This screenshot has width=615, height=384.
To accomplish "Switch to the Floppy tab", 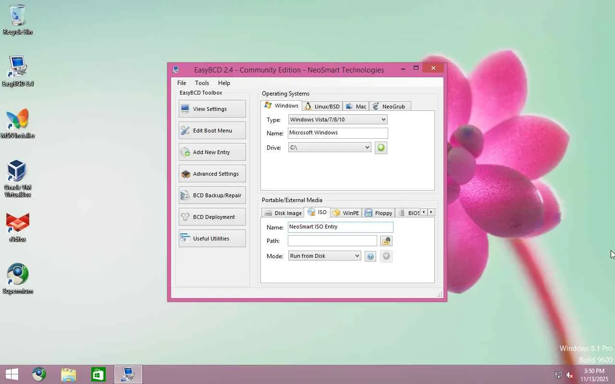I will click(x=379, y=213).
